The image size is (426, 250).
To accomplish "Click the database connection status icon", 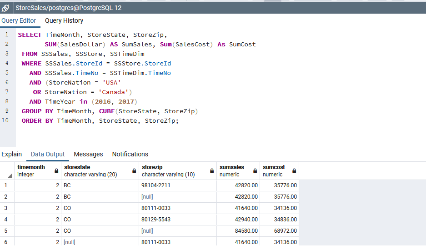I will click(x=6, y=8).
